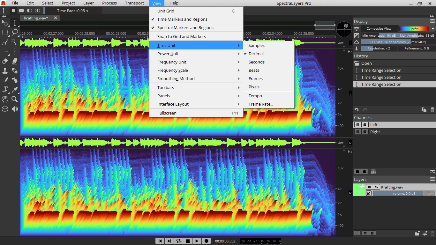The image size is (436, 245).
Task: Click the Fullscreen menu entry
Action: (196, 113)
